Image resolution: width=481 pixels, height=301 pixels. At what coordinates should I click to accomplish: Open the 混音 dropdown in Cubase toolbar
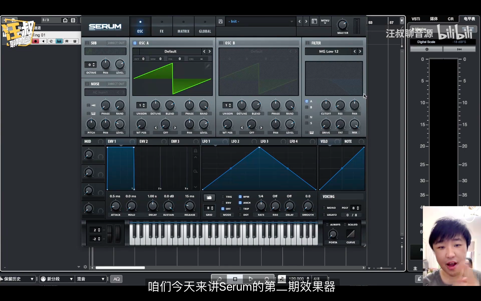tap(91, 279)
